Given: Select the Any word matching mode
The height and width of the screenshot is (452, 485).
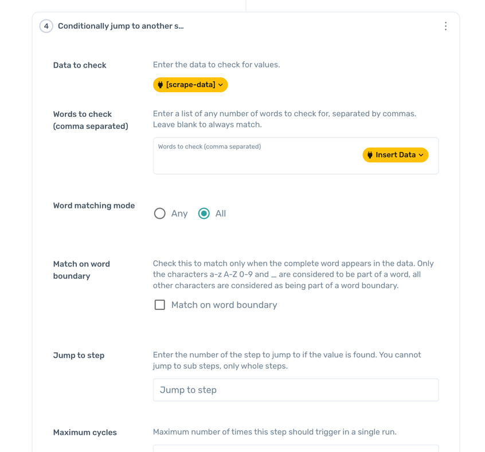Looking at the screenshot, I should point(160,214).
